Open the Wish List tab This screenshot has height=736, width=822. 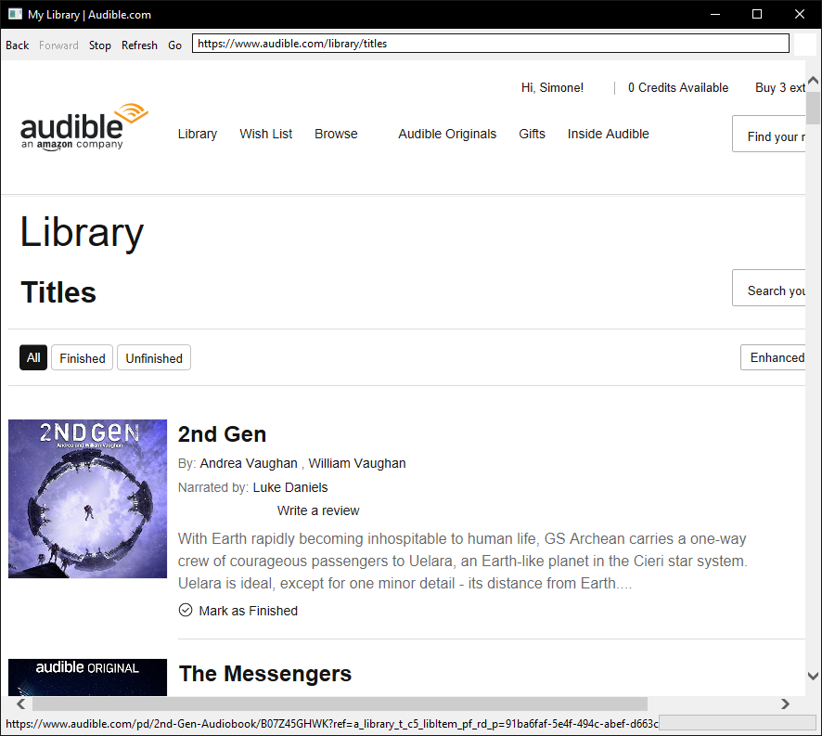point(265,134)
